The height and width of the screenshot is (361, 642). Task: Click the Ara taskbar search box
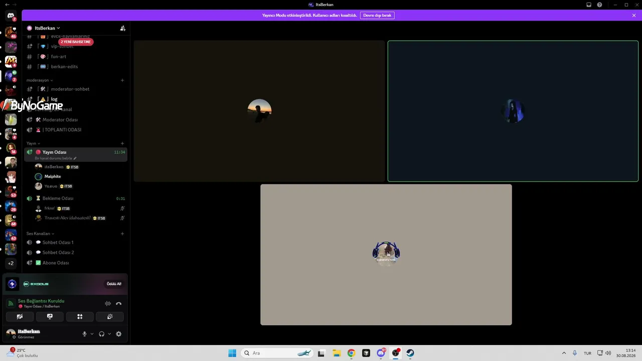tap(277, 353)
